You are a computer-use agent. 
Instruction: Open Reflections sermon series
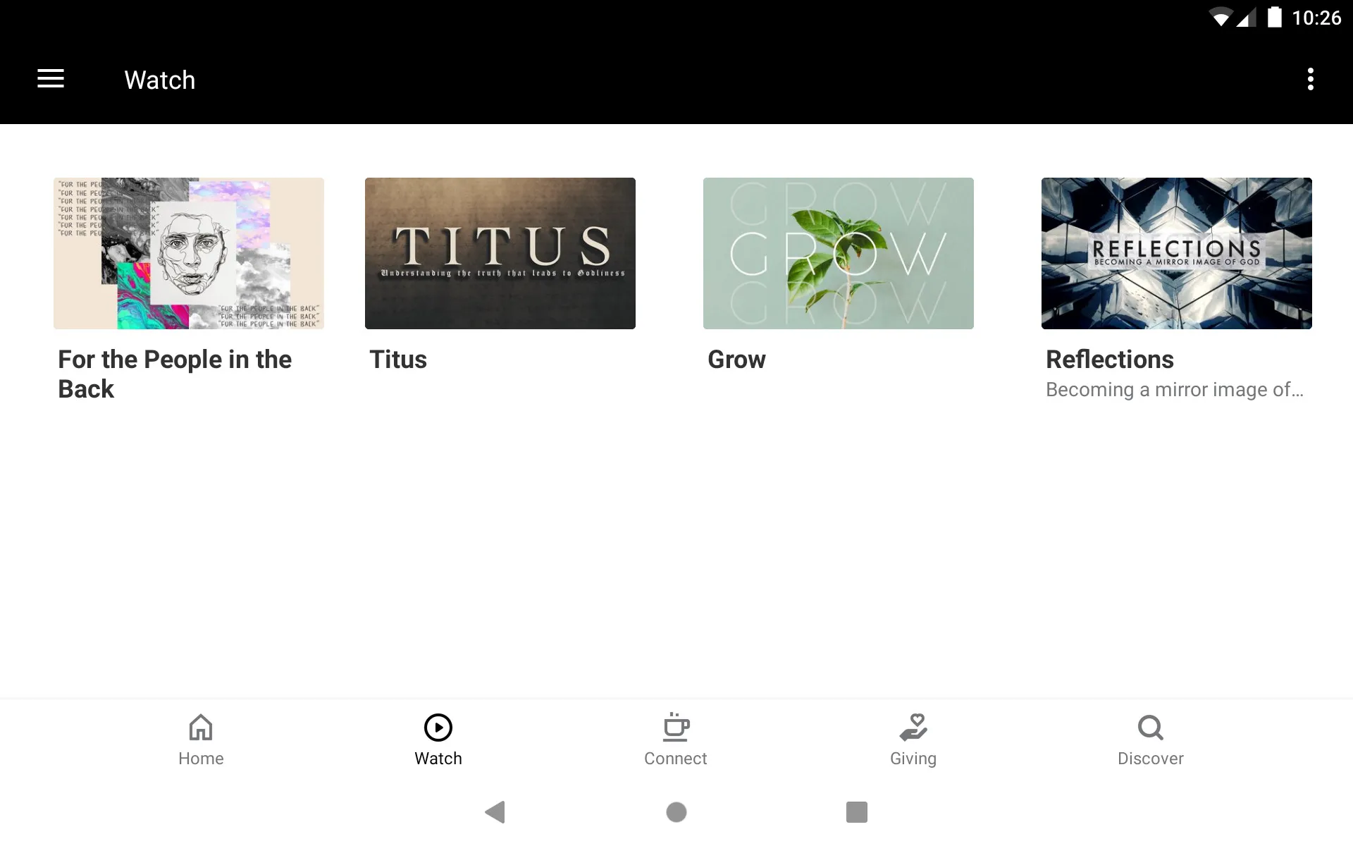pos(1175,252)
